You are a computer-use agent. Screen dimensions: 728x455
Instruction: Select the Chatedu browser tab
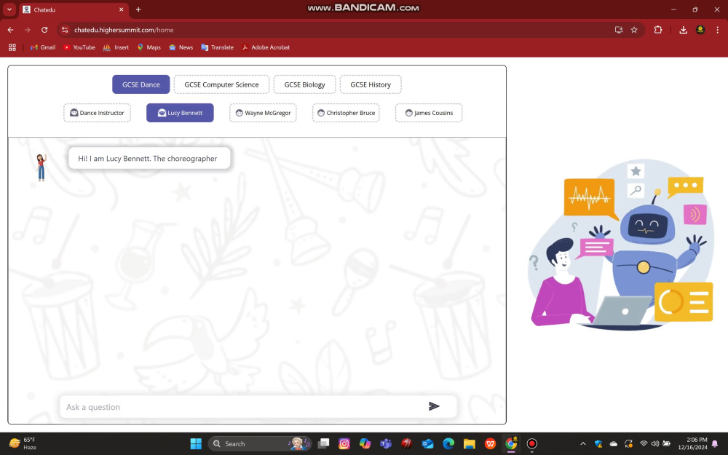[74, 9]
